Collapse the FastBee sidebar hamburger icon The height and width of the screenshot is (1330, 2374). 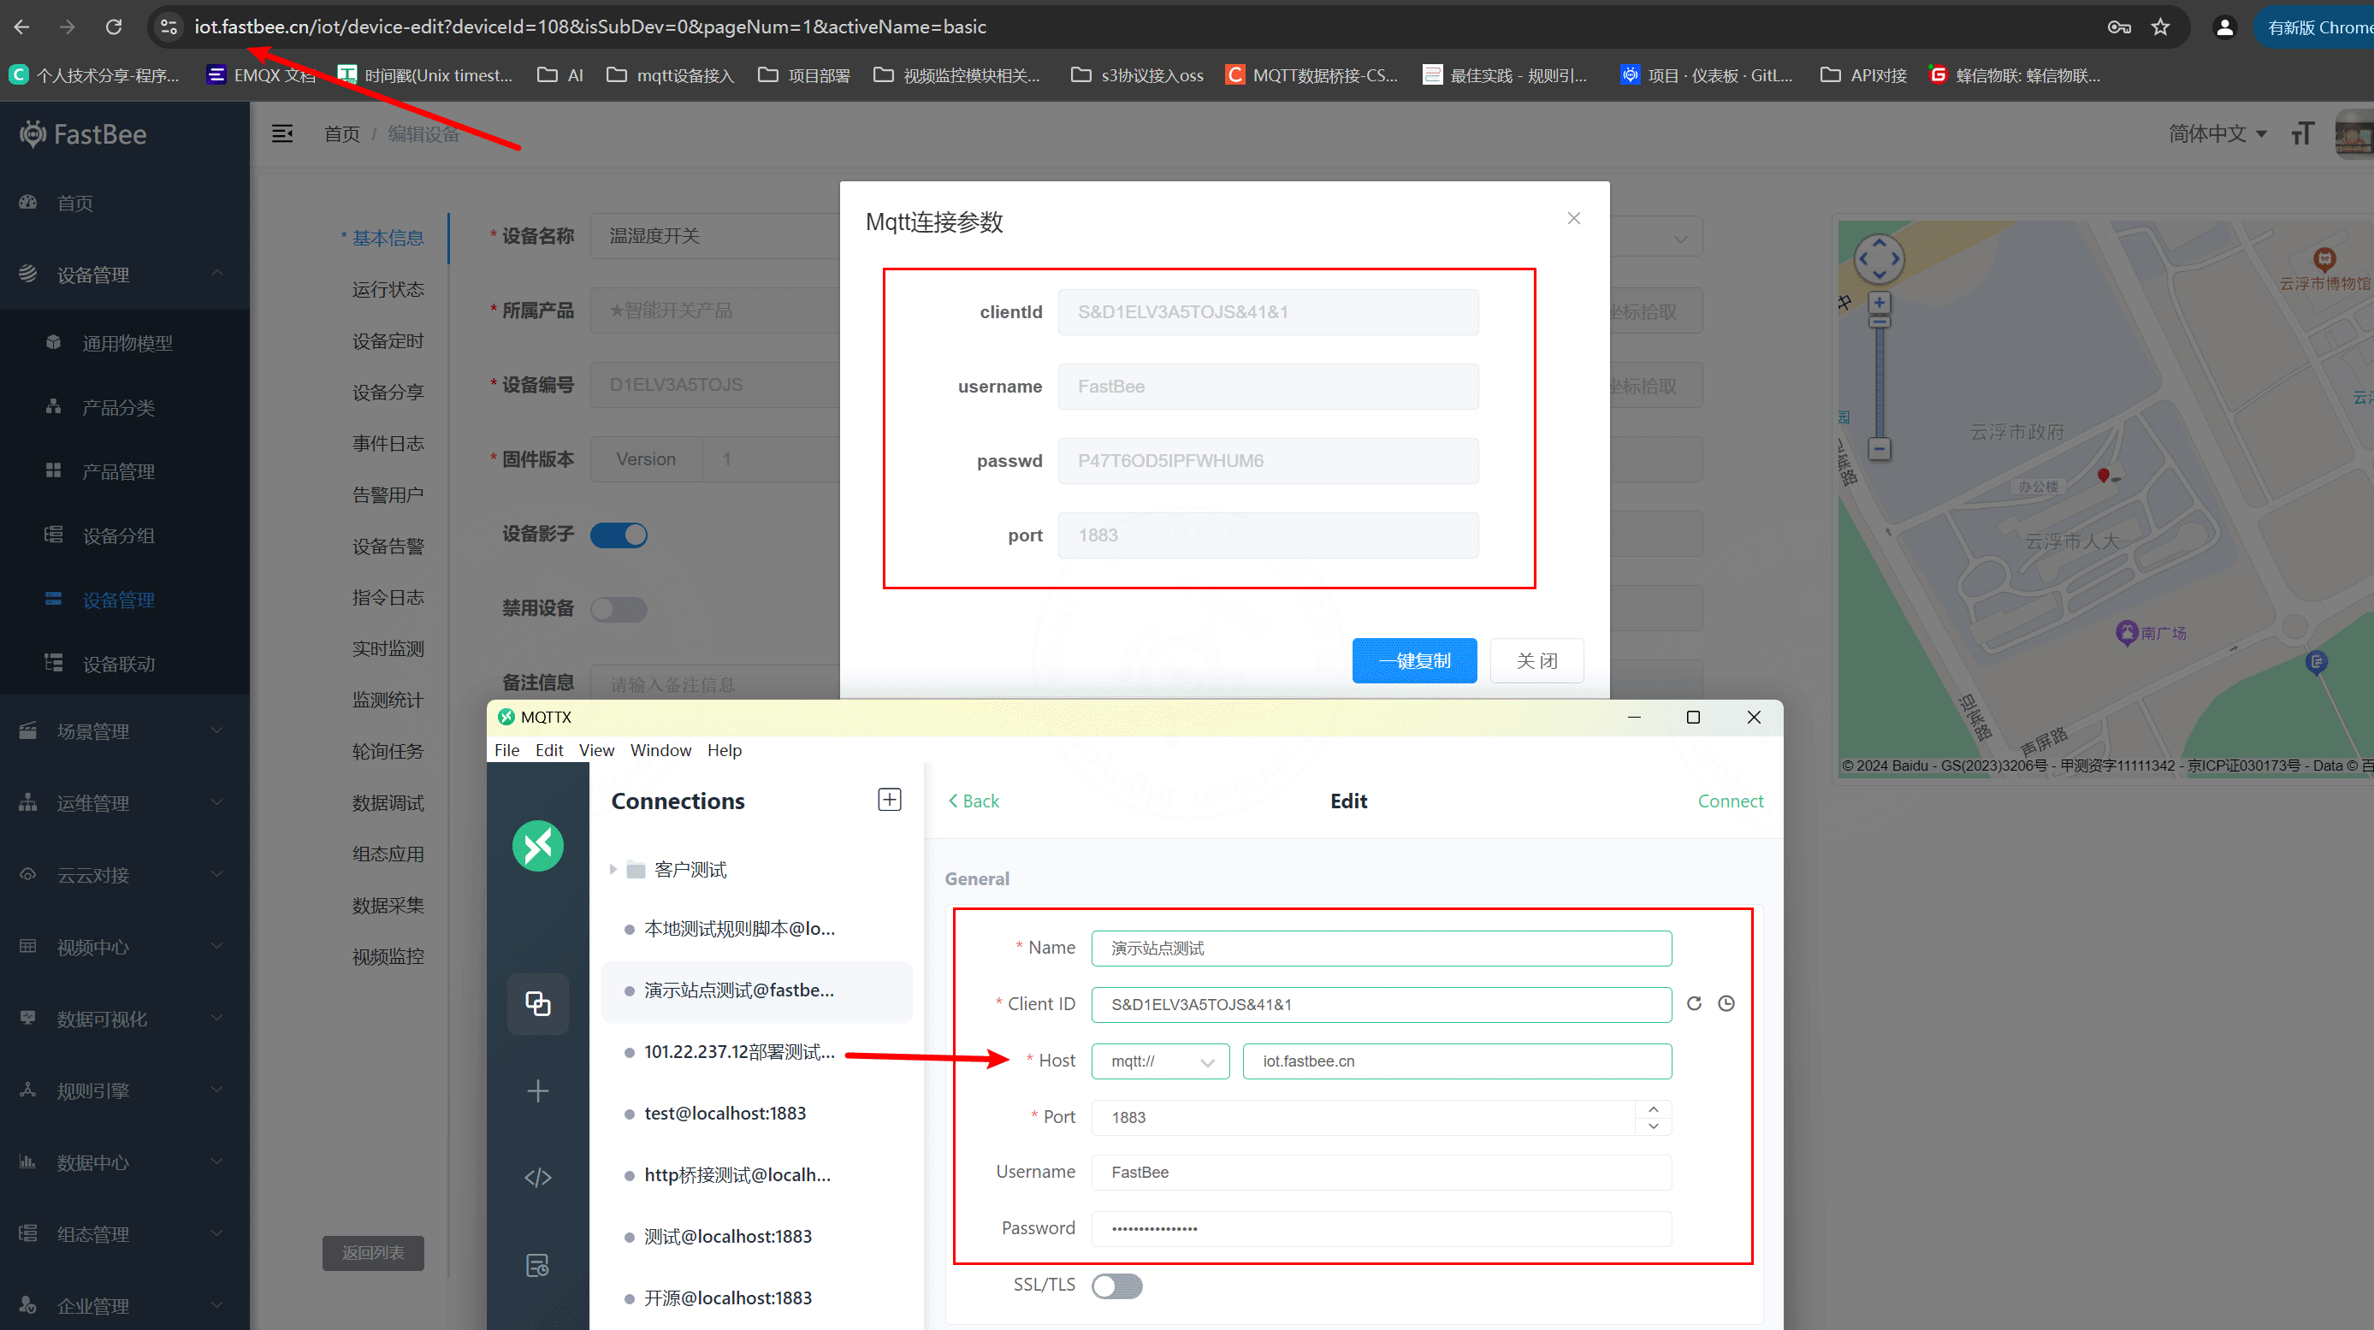(x=282, y=133)
